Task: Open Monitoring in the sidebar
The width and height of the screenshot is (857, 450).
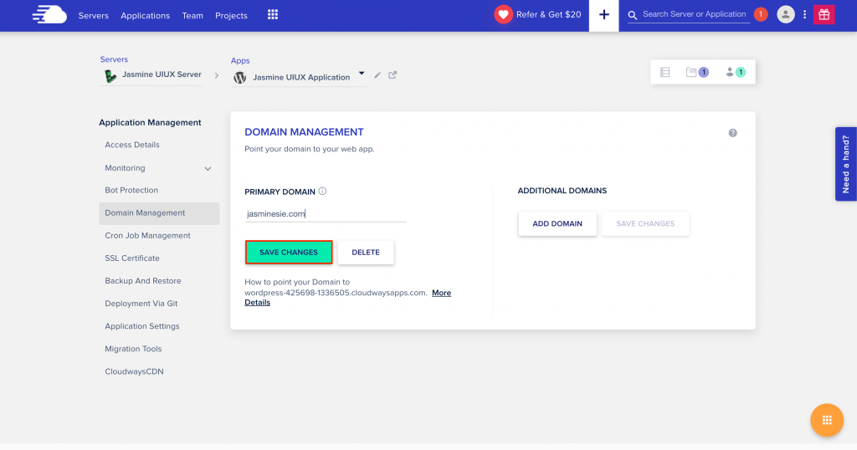Action: click(x=125, y=168)
